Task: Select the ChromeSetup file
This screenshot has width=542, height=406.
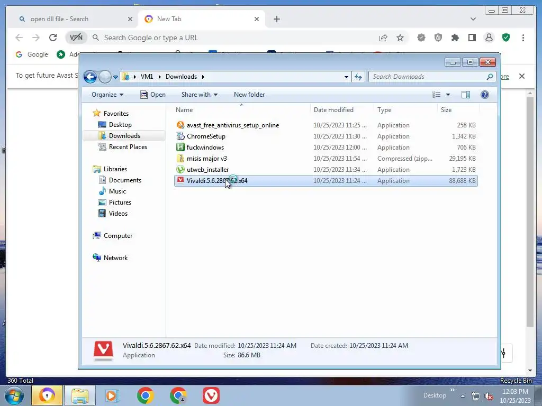Action: (x=326, y=136)
